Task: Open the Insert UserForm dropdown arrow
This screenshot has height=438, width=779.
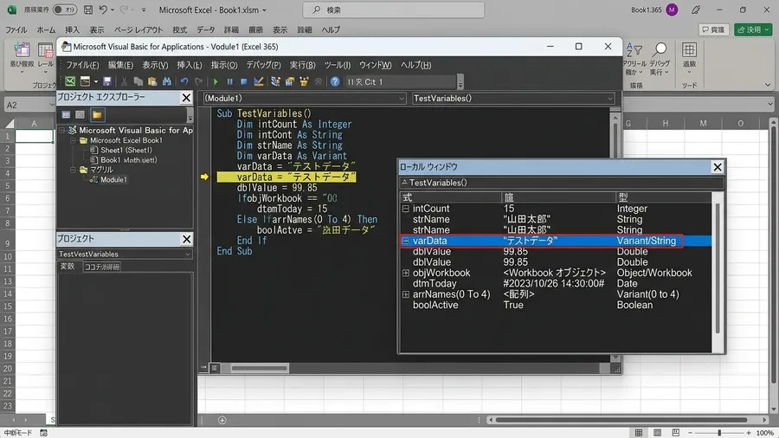Action: coord(95,81)
